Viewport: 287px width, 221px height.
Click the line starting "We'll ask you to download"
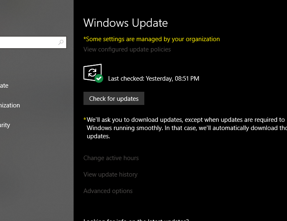185,120
